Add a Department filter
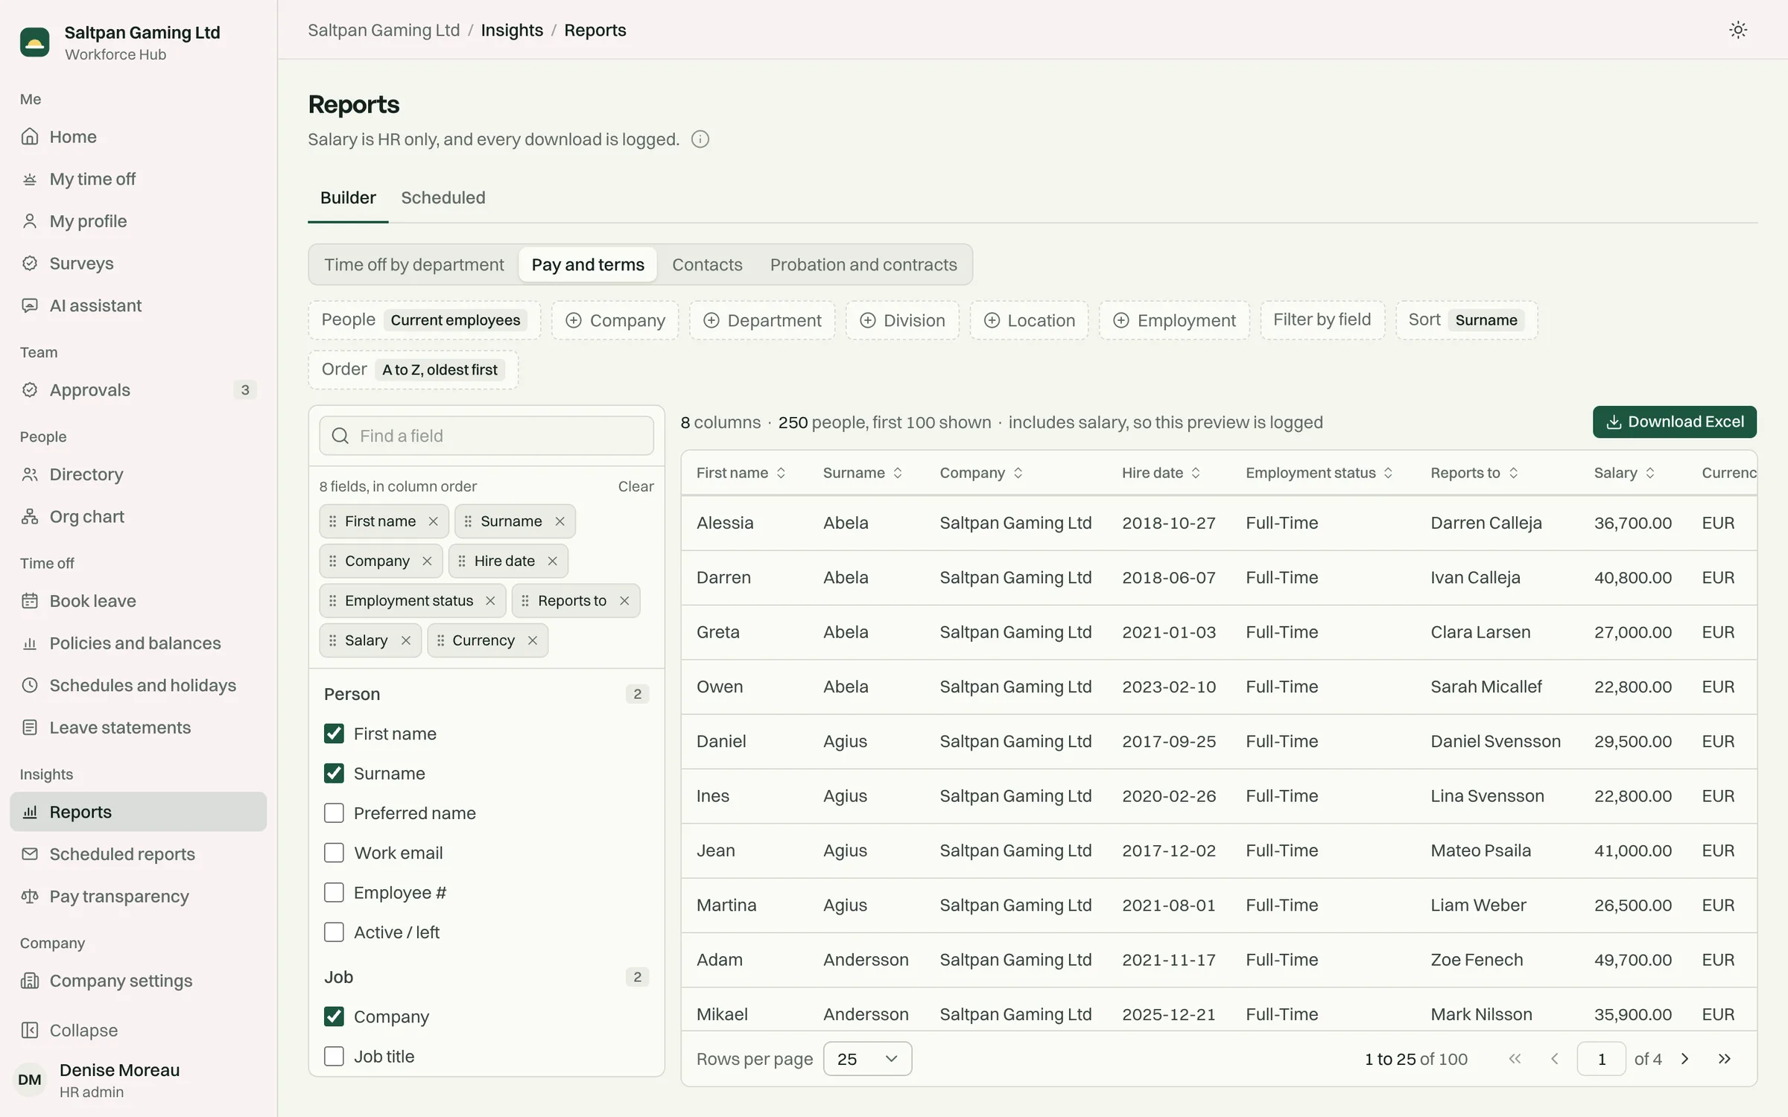The width and height of the screenshot is (1788, 1117). point(761,320)
